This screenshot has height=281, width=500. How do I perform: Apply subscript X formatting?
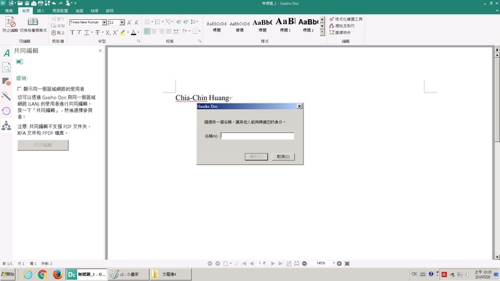(x=108, y=32)
